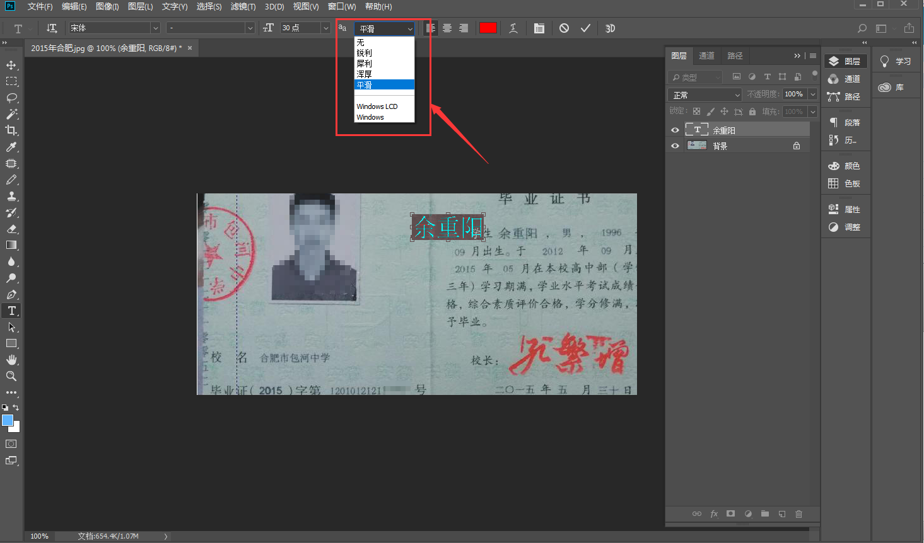The height and width of the screenshot is (543, 924).
Task: Click the warp text icon
Action: tap(513, 28)
